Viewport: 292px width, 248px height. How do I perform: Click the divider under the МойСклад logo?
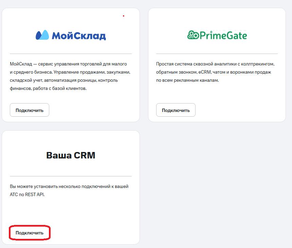[x=71, y=54]
